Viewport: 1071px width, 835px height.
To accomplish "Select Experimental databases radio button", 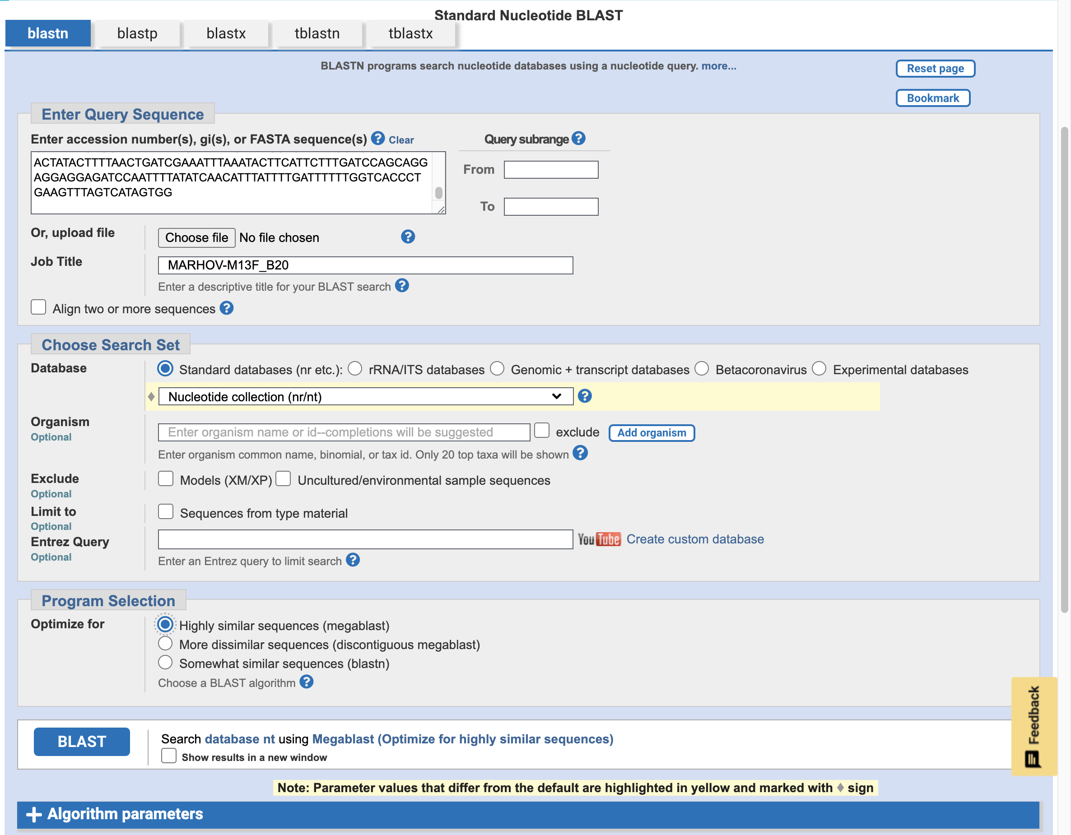I will click(819, 368).
